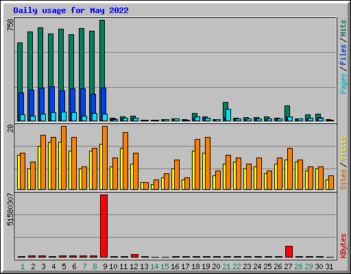This screenshot has width=351, height=274.
Task: Click the orange Visits bar for day 27
Action: [x=290, y=169]
